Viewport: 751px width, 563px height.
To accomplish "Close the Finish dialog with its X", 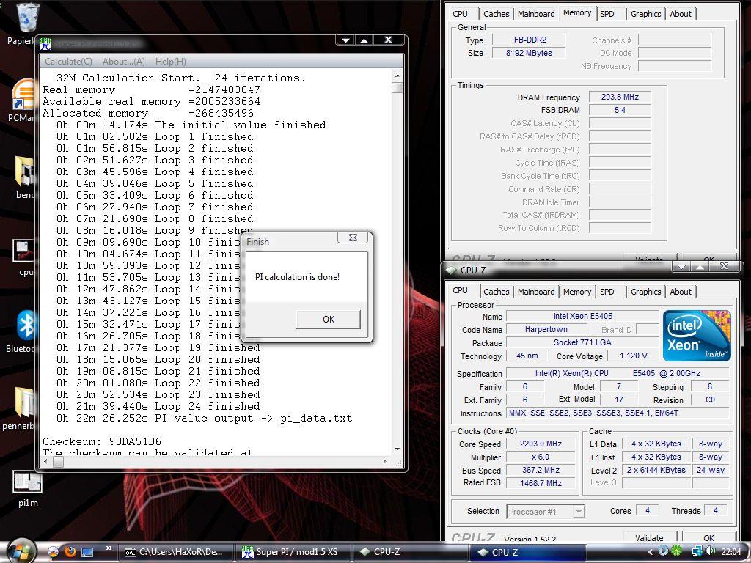I will coord(353,238).
